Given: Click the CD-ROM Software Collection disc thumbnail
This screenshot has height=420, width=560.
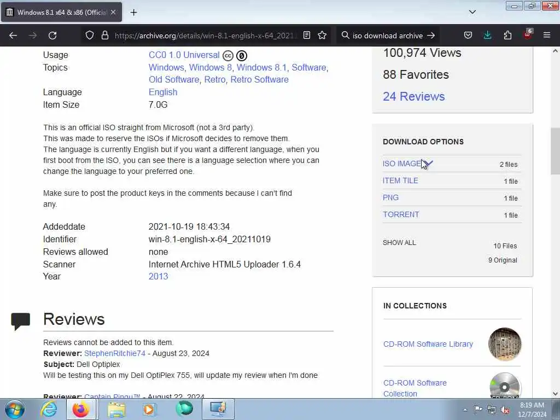Looking at the screenshot, I should 505,386.
